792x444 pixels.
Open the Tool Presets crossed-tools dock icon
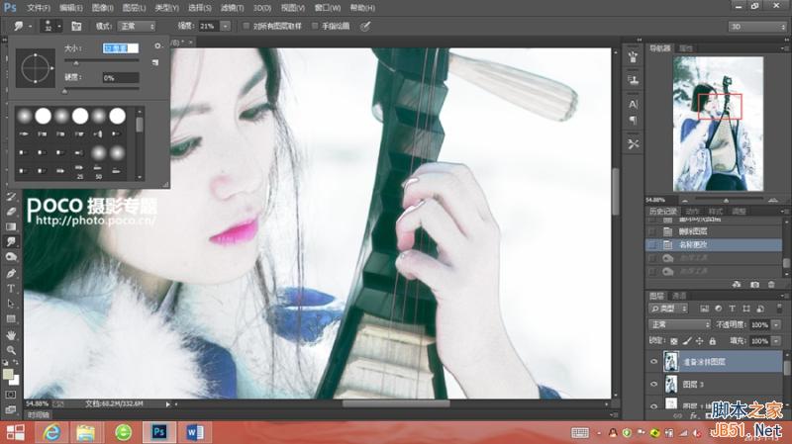(633, 144)
